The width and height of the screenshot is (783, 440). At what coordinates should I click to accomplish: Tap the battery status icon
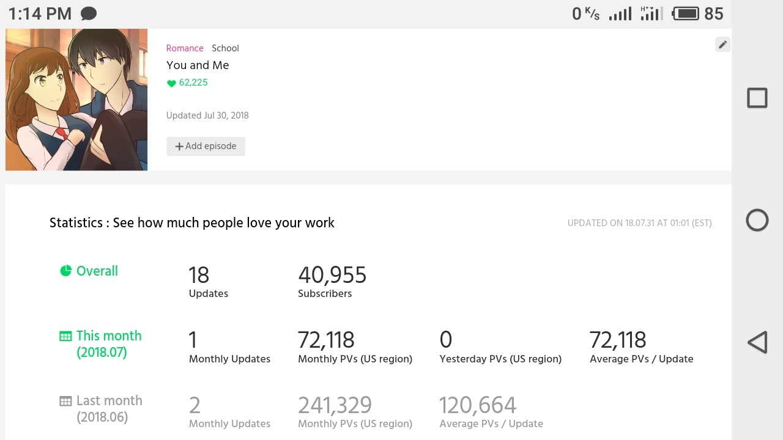686,13
